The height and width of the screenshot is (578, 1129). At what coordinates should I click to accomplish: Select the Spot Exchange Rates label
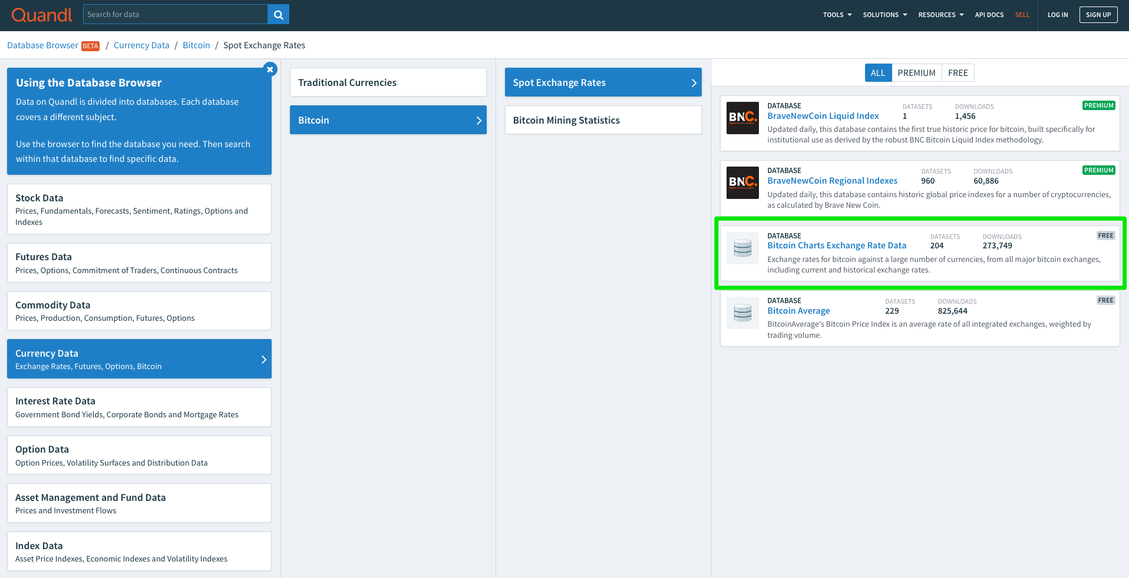(559, 83)
